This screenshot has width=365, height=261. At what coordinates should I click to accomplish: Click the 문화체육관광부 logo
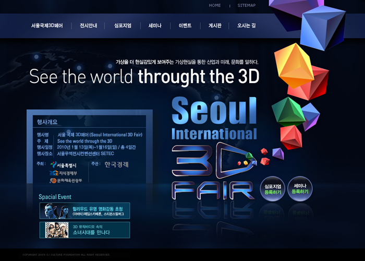(x=66, y=181)
